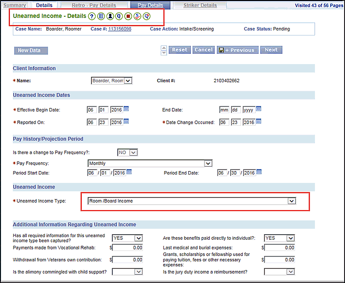Screen dimensions: 345x283
Task: Click the dollar sign icon in header
Action: pyautogui.click(x=138, y=16)
